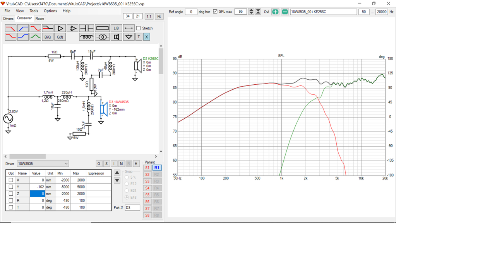Insert a loudspeaker driver symbol
Image resolution: width=495 pixels, height=268 pixels.
pos(116,37)
